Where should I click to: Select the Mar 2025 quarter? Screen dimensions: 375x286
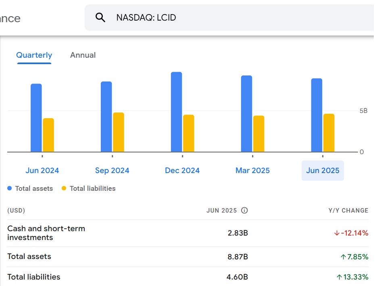click(x=252, y=170)
